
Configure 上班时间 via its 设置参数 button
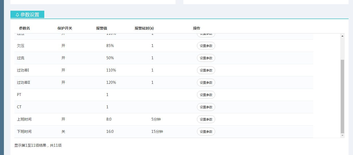click(206, 119)
